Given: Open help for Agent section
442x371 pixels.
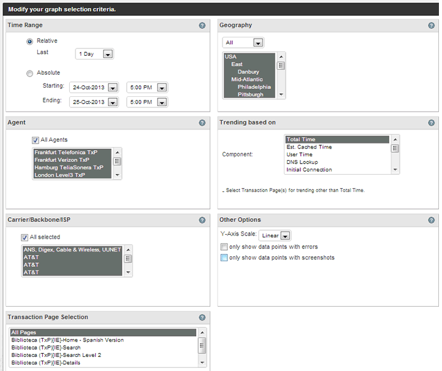Looking at the screenshot, I should (x=202, y=123).
